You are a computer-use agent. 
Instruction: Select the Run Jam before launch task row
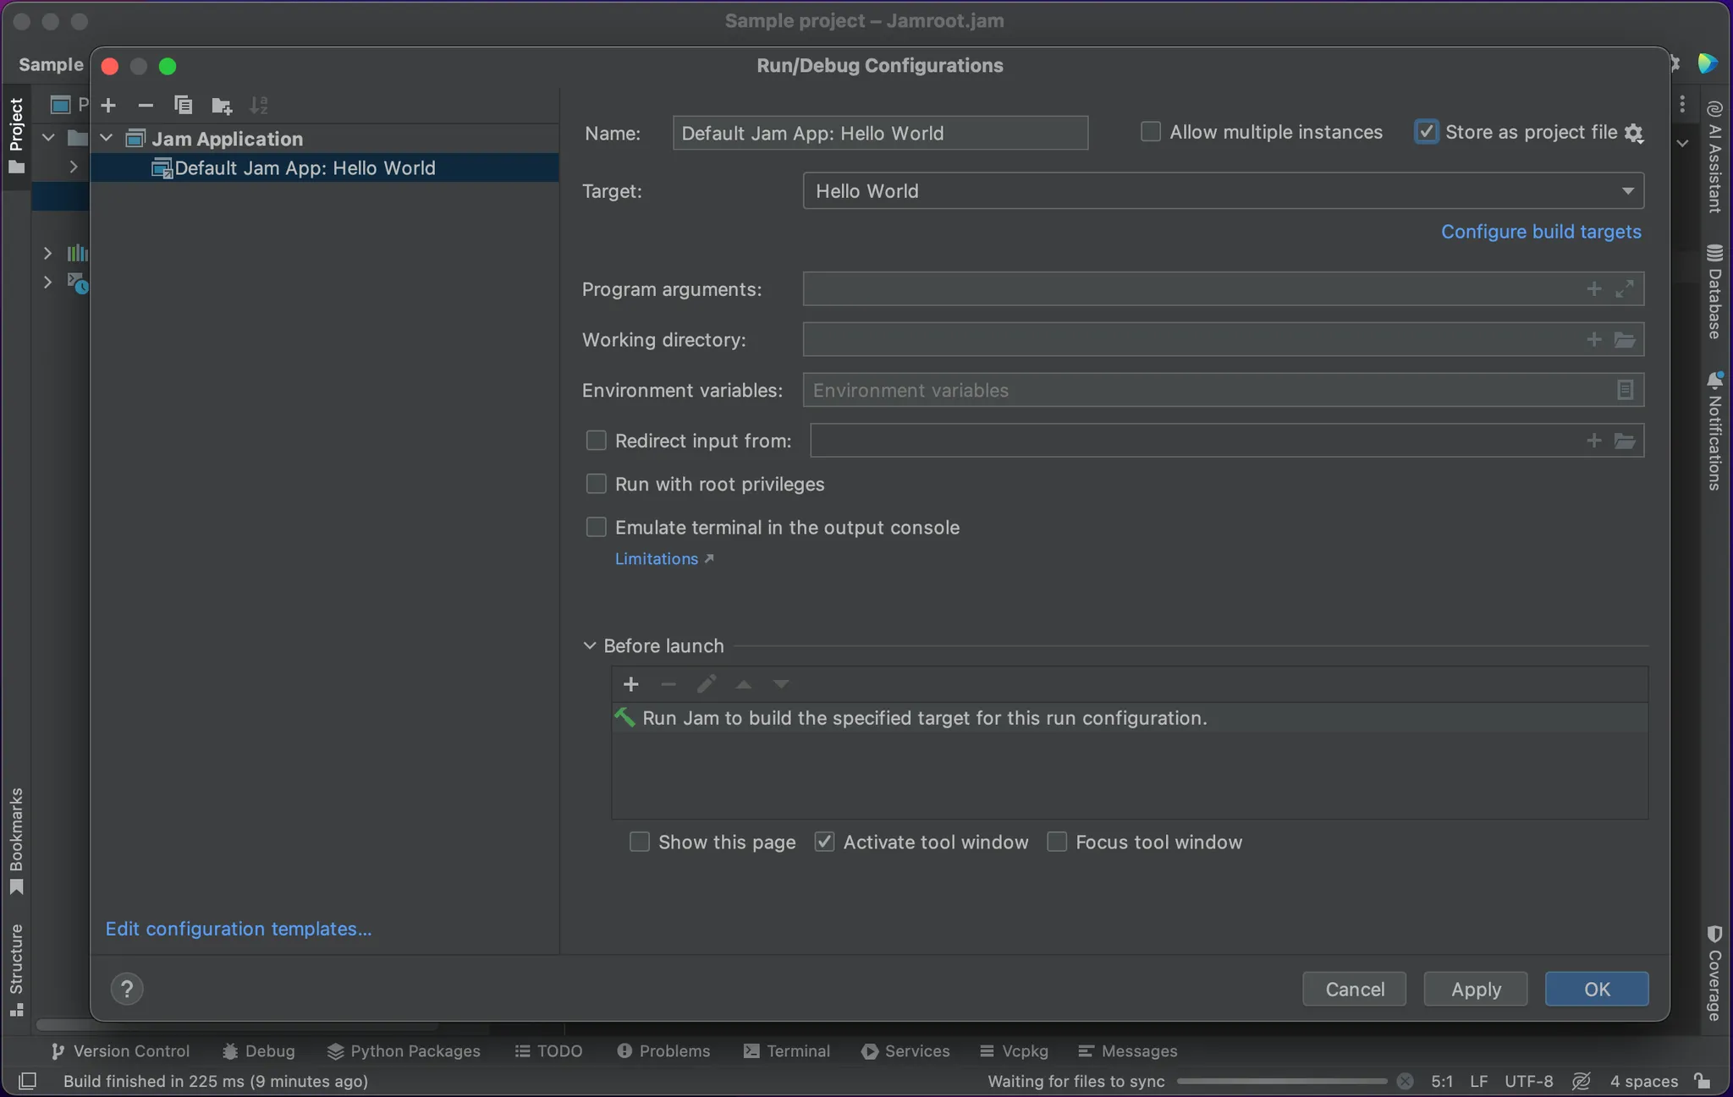tap(1130, 718)
